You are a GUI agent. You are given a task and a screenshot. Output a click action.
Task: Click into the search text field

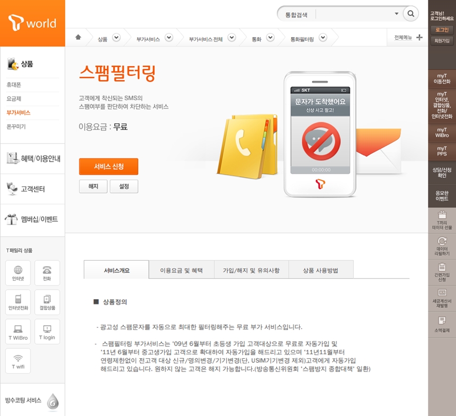[354, 14]
